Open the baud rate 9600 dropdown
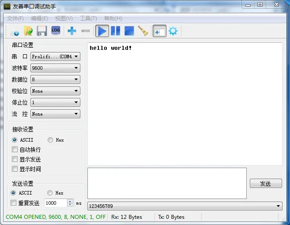The image size is (290, 225). [55, 68]
